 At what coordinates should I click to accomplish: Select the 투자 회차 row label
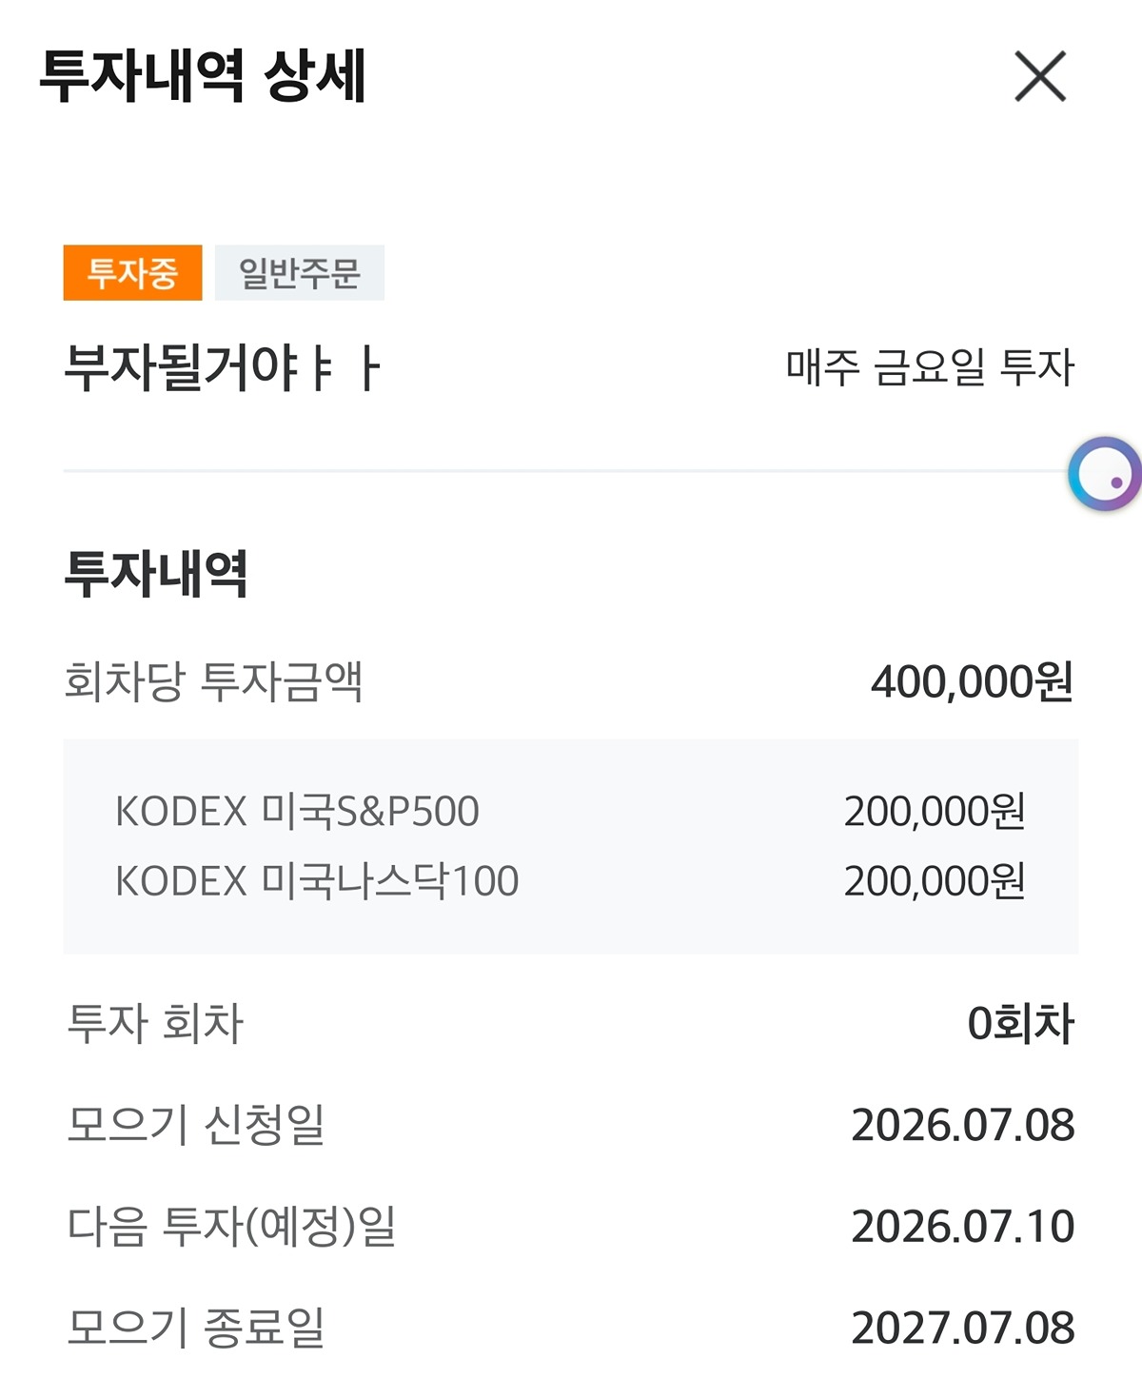155,1024
